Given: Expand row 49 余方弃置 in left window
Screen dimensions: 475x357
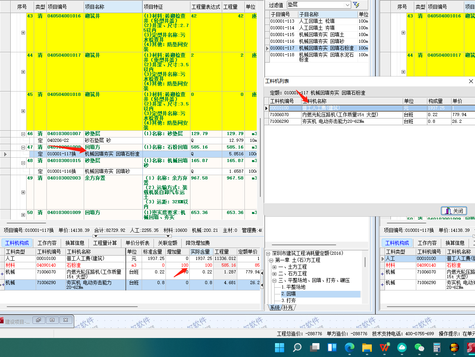Looking at the screenshot, I should click(23, 192).
